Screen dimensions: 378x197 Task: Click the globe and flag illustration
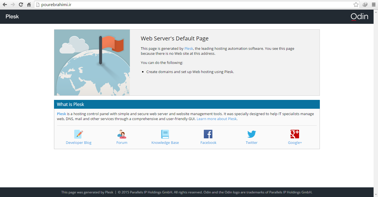(92, 63)
